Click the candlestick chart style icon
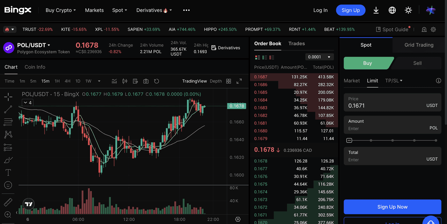The height and width of the screenshot is (224, 447). click(125, 81)
